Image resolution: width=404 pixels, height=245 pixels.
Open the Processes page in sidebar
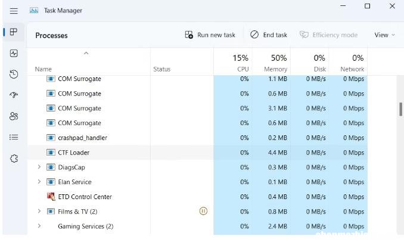click(x=14, y=32)
